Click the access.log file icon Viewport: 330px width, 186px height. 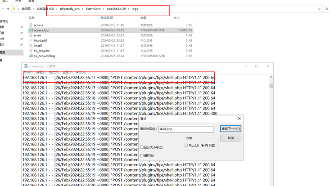31,30
